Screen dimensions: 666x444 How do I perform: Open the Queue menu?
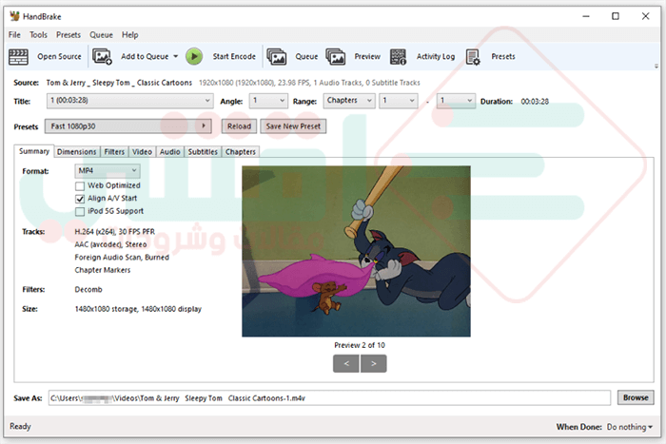101,35
